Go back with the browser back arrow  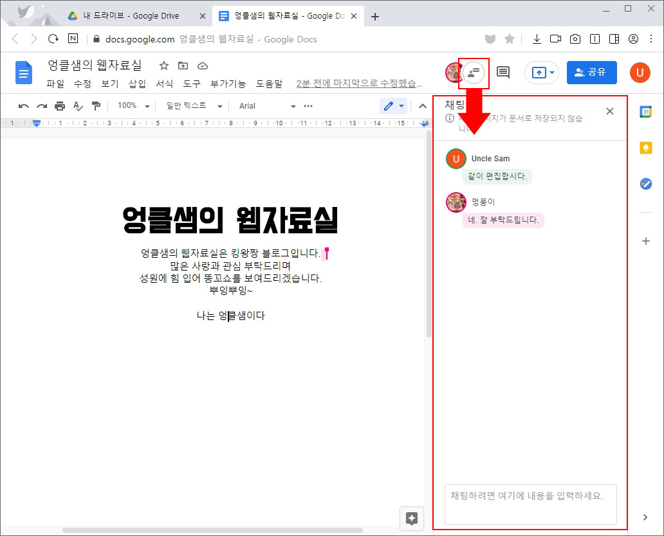click(x=15, y=39)
